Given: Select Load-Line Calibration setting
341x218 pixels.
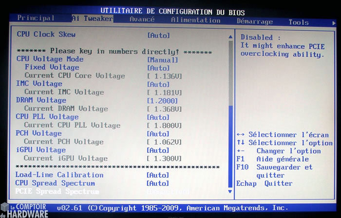Looking at the screenshot, I should (x=59, y=175).
